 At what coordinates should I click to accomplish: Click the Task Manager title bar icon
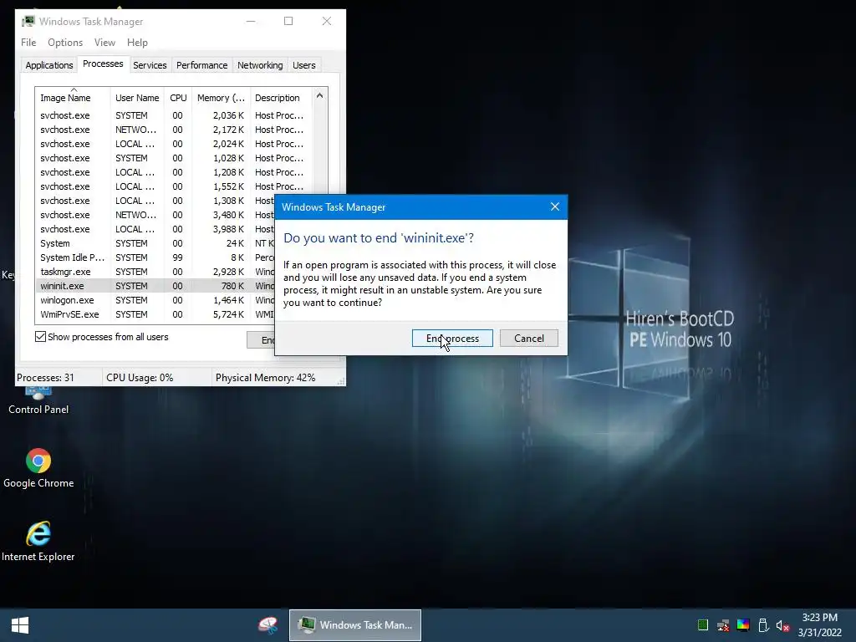tap(28, 21)
